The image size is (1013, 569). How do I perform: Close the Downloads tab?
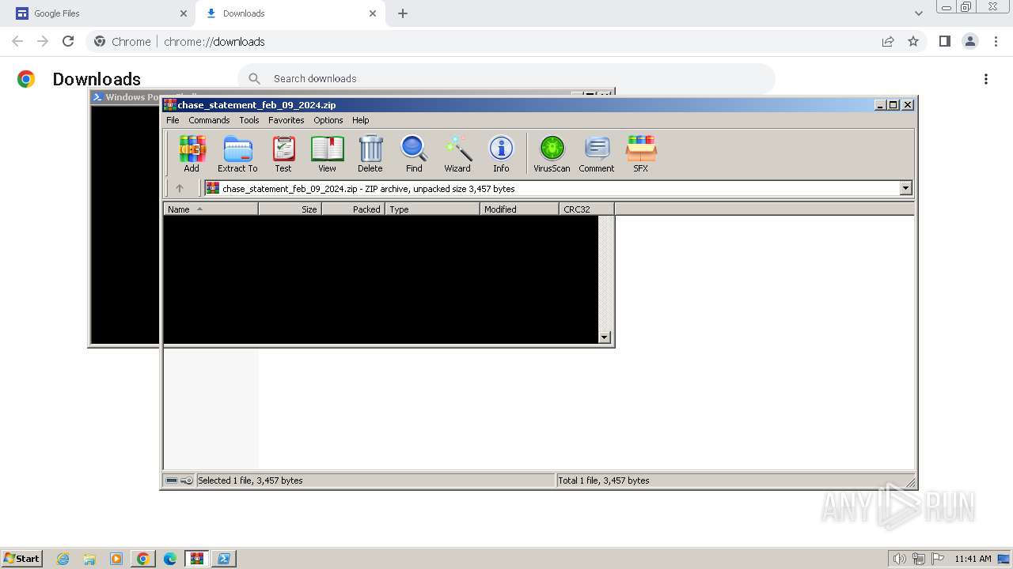[x=373, y=13]
